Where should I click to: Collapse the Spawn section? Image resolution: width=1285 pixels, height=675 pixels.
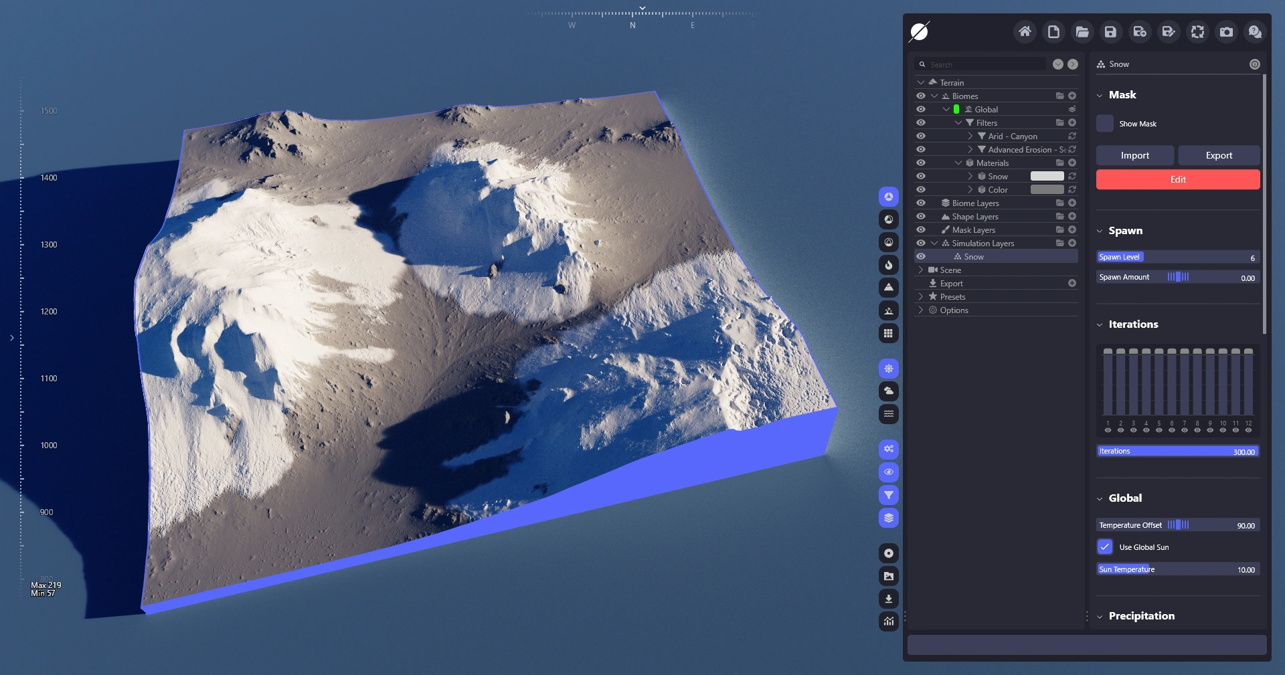point(1100,231)
